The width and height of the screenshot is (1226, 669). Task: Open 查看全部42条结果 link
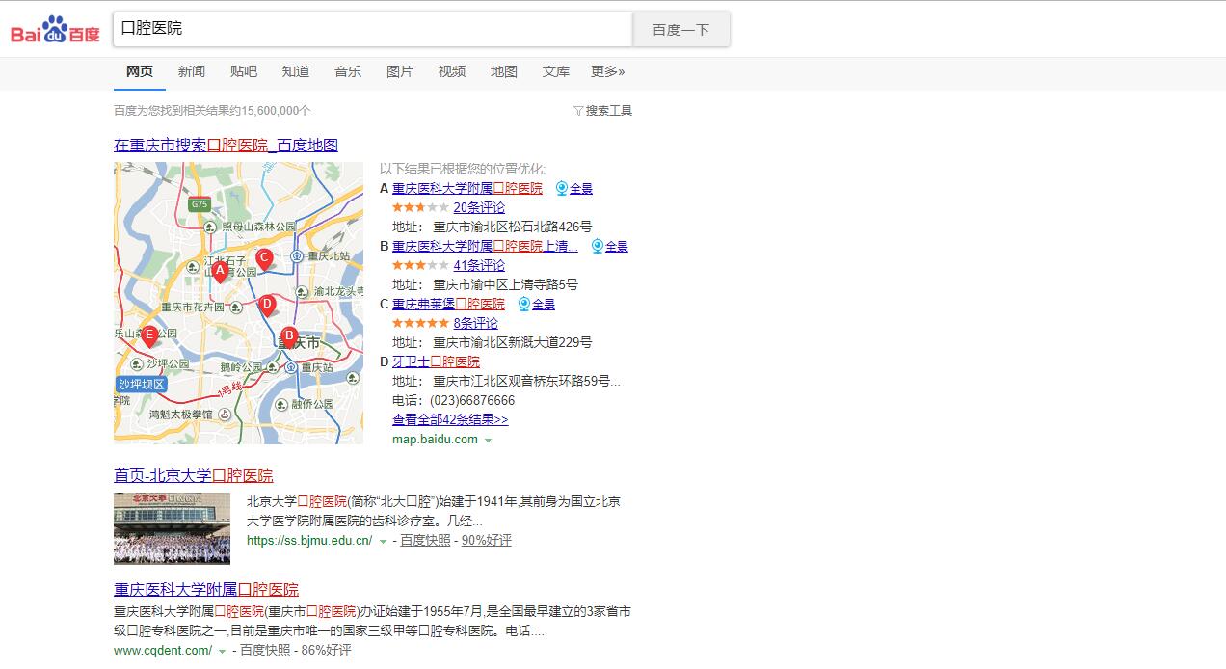pyautogui.click(x=450, y=419)
